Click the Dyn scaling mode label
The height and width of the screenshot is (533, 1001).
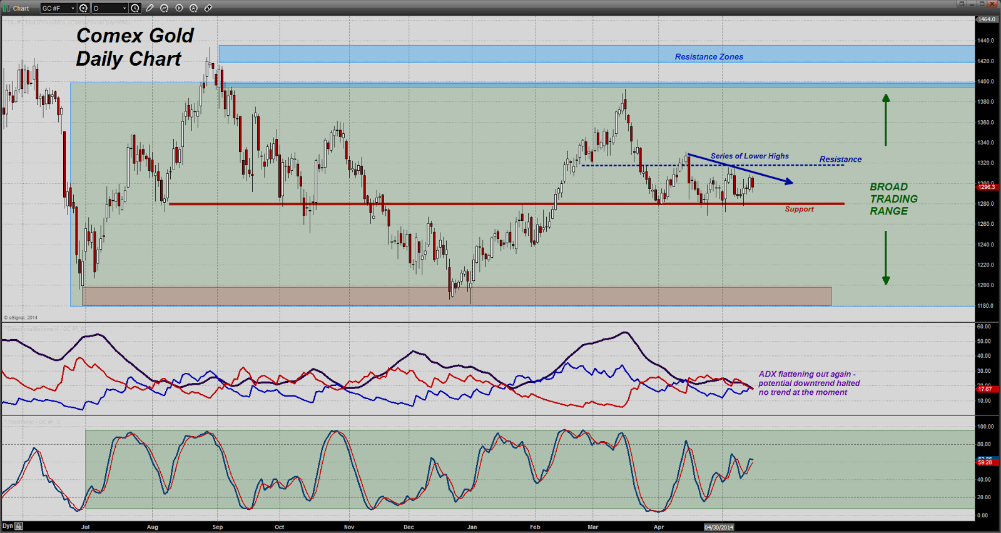(8, 526)
